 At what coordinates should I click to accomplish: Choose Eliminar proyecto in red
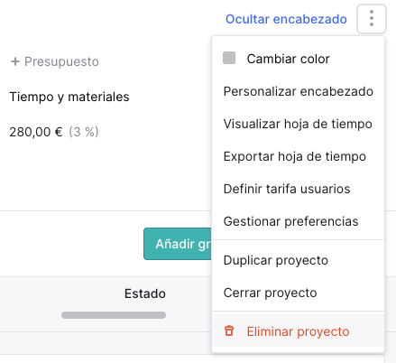tap(298, 331)
